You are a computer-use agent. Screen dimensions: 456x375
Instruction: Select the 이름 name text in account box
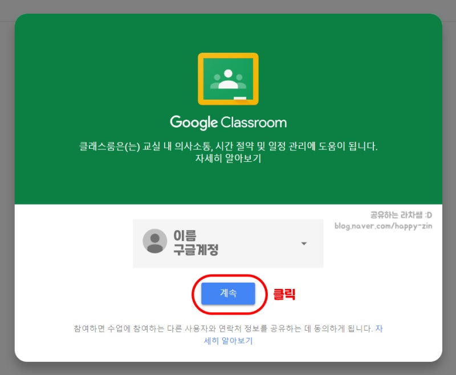(x=185, y=235)
